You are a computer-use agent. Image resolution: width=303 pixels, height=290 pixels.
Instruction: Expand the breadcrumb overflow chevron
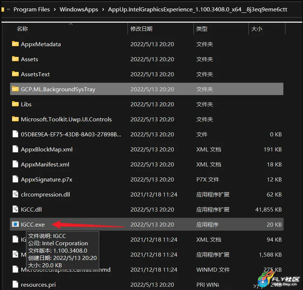(x=8, y=9)
